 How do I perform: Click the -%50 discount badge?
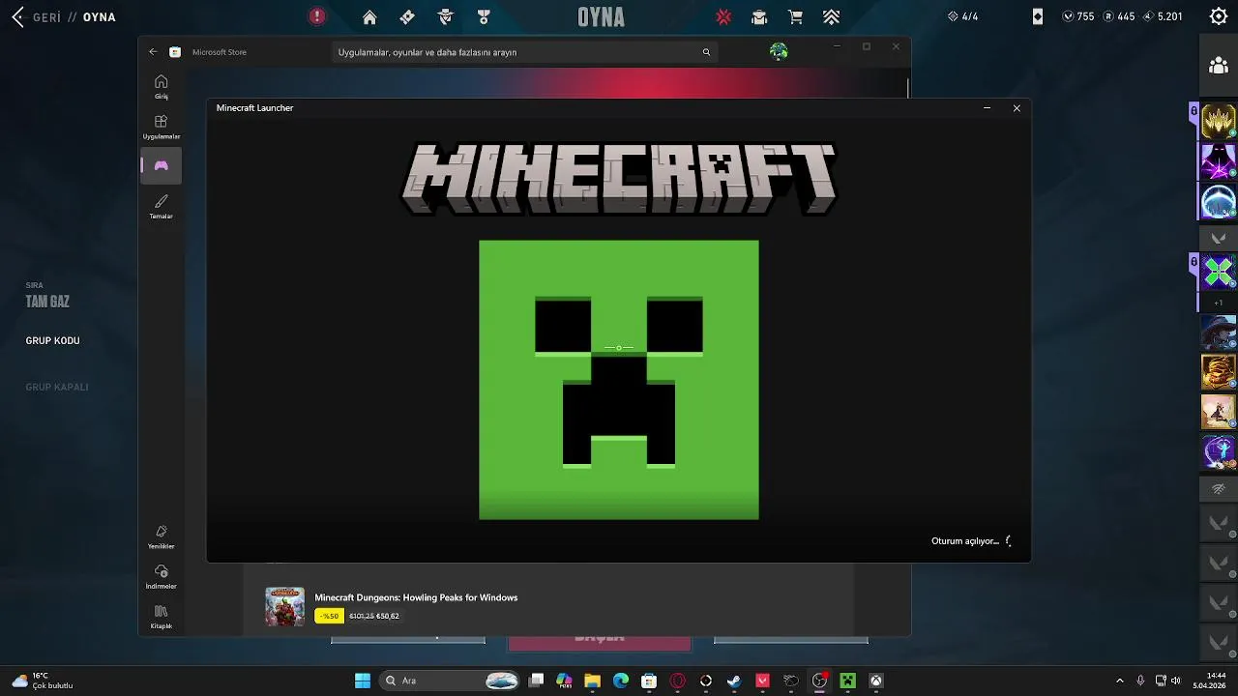(329, 616)
